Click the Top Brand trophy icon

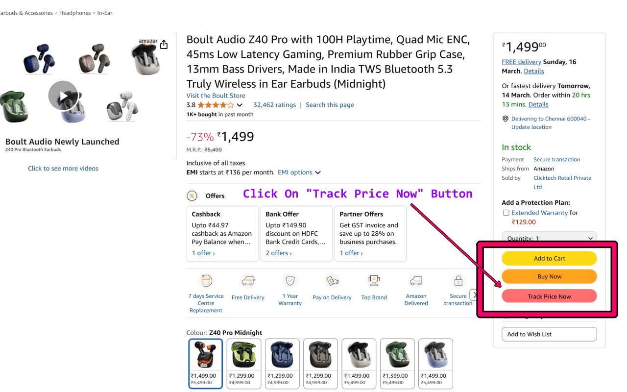pos(374,281)
